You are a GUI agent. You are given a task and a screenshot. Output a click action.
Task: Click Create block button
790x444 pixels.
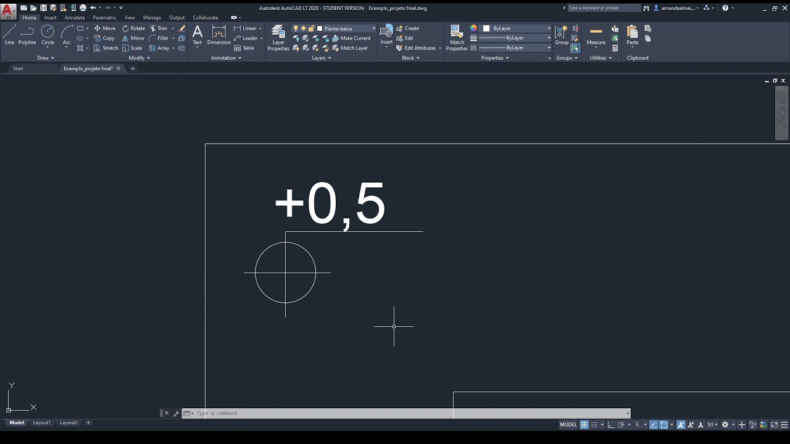(x=408, y=28)
